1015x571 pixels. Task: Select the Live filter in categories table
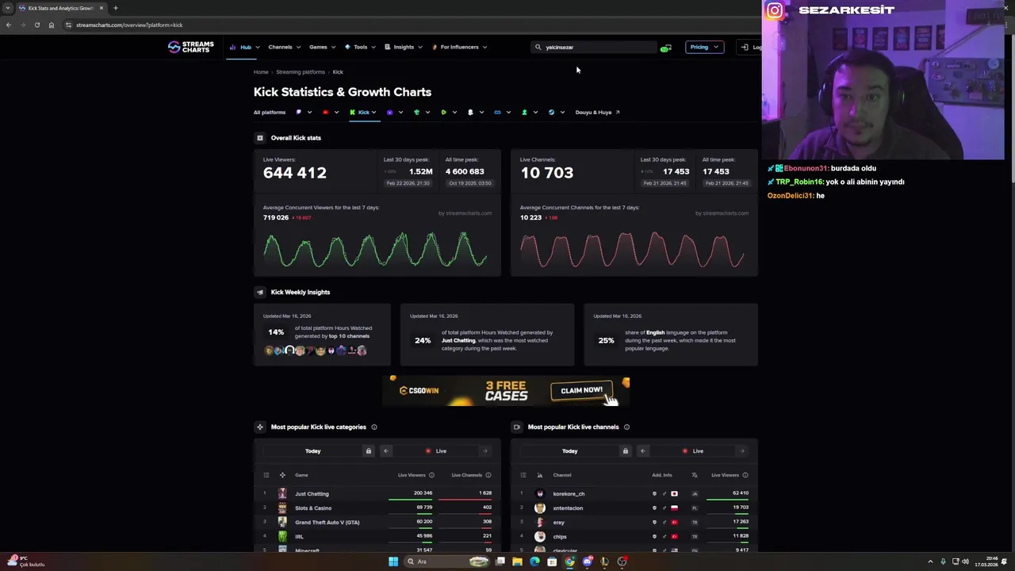click(x=436, y=450)
